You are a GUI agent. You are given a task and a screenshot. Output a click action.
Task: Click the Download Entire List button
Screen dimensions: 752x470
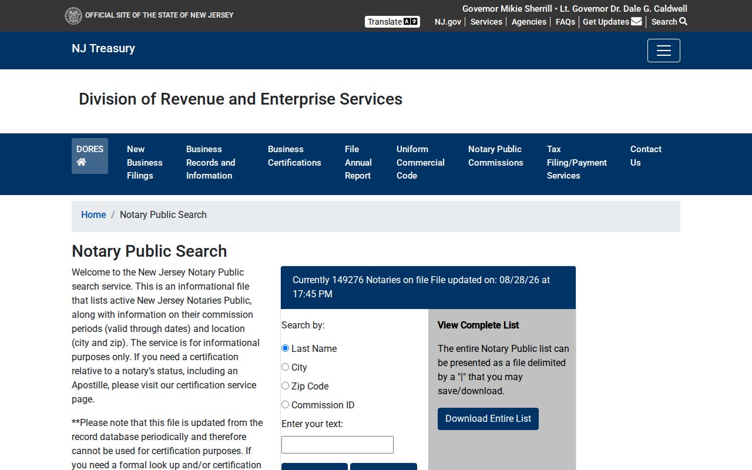click(488, 419)
